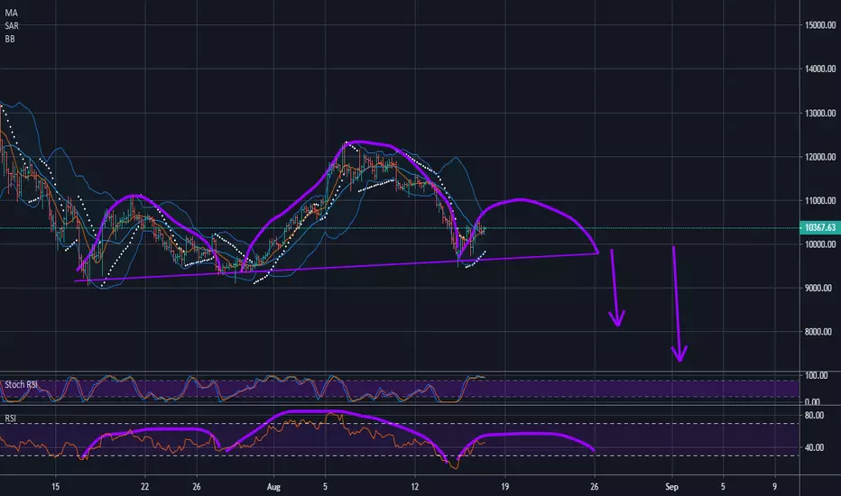Click the 15000.00 price axis label
841x496 pixels.
[820, 25]
